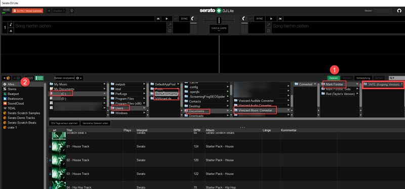The height and width of the screenshot is (189, 405).
Task: Open Beatsource streaming source
Action: pos(23,99)
